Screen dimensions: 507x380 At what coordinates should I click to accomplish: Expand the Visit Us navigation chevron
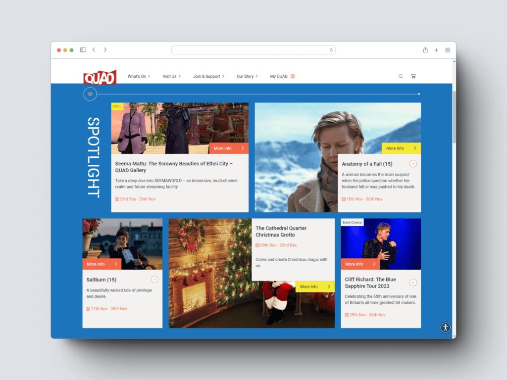point(180,76)
